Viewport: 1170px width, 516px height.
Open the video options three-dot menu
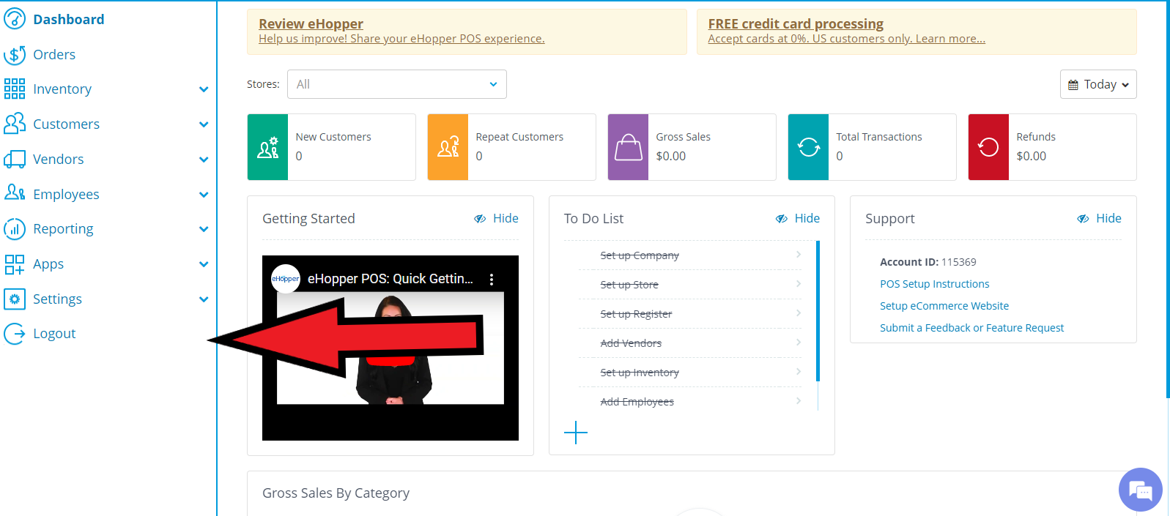pyautogui.click(x=492, y=280)
